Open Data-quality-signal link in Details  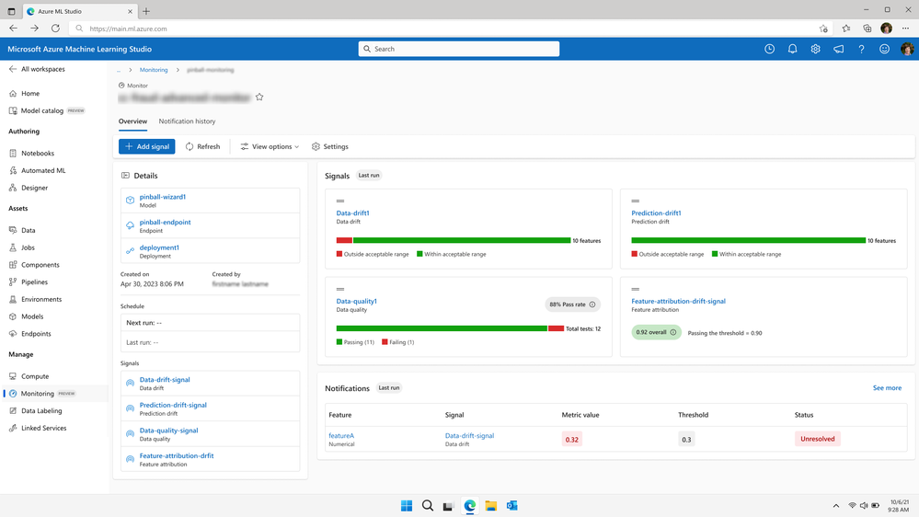click(168, 431)
